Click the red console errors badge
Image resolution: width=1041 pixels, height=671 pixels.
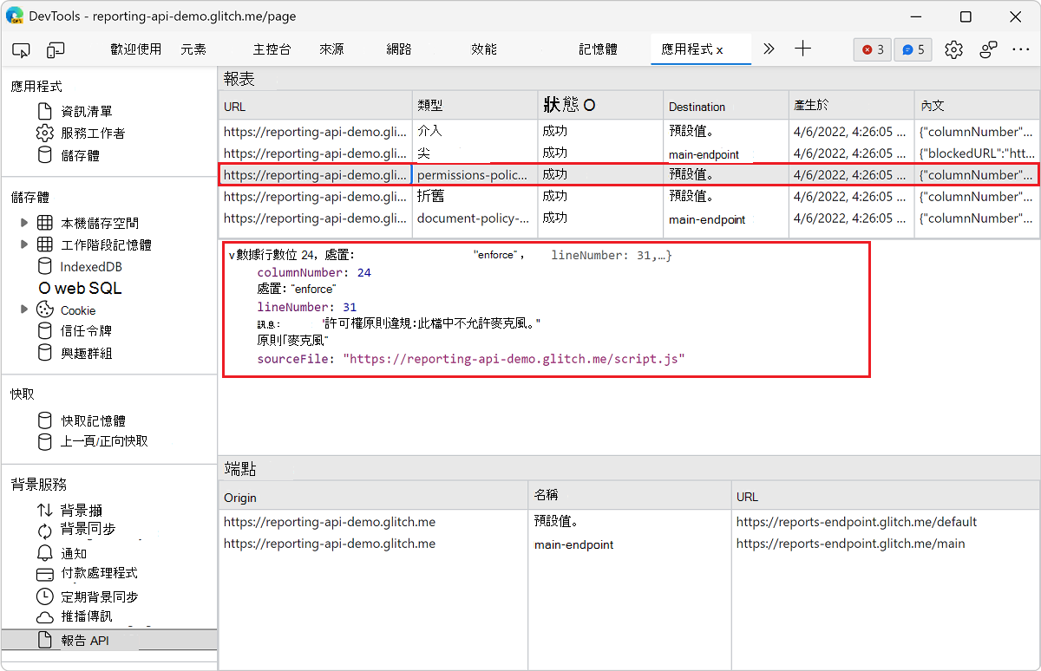pyautogui.click(x=871, y=49)
